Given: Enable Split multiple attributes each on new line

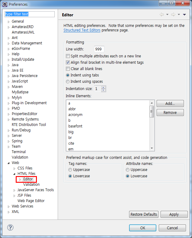Looking at the screenshot, I should click(x=68, y=56).
